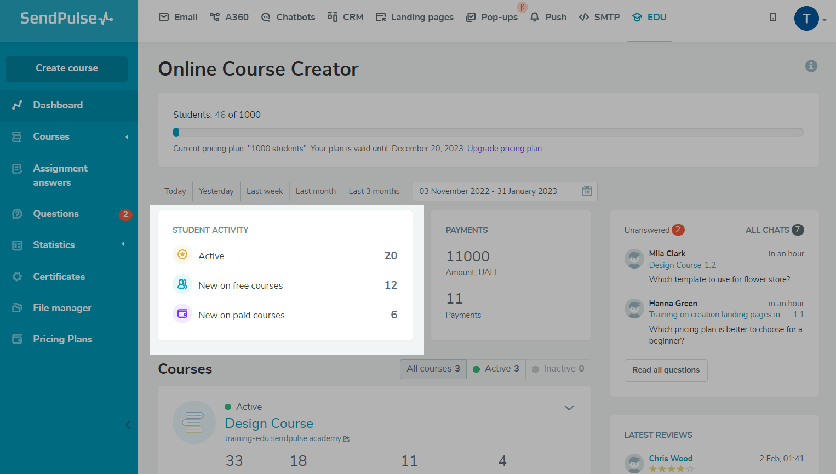Select the Last month date filter

pyautogui.click(x=316, y=191)
